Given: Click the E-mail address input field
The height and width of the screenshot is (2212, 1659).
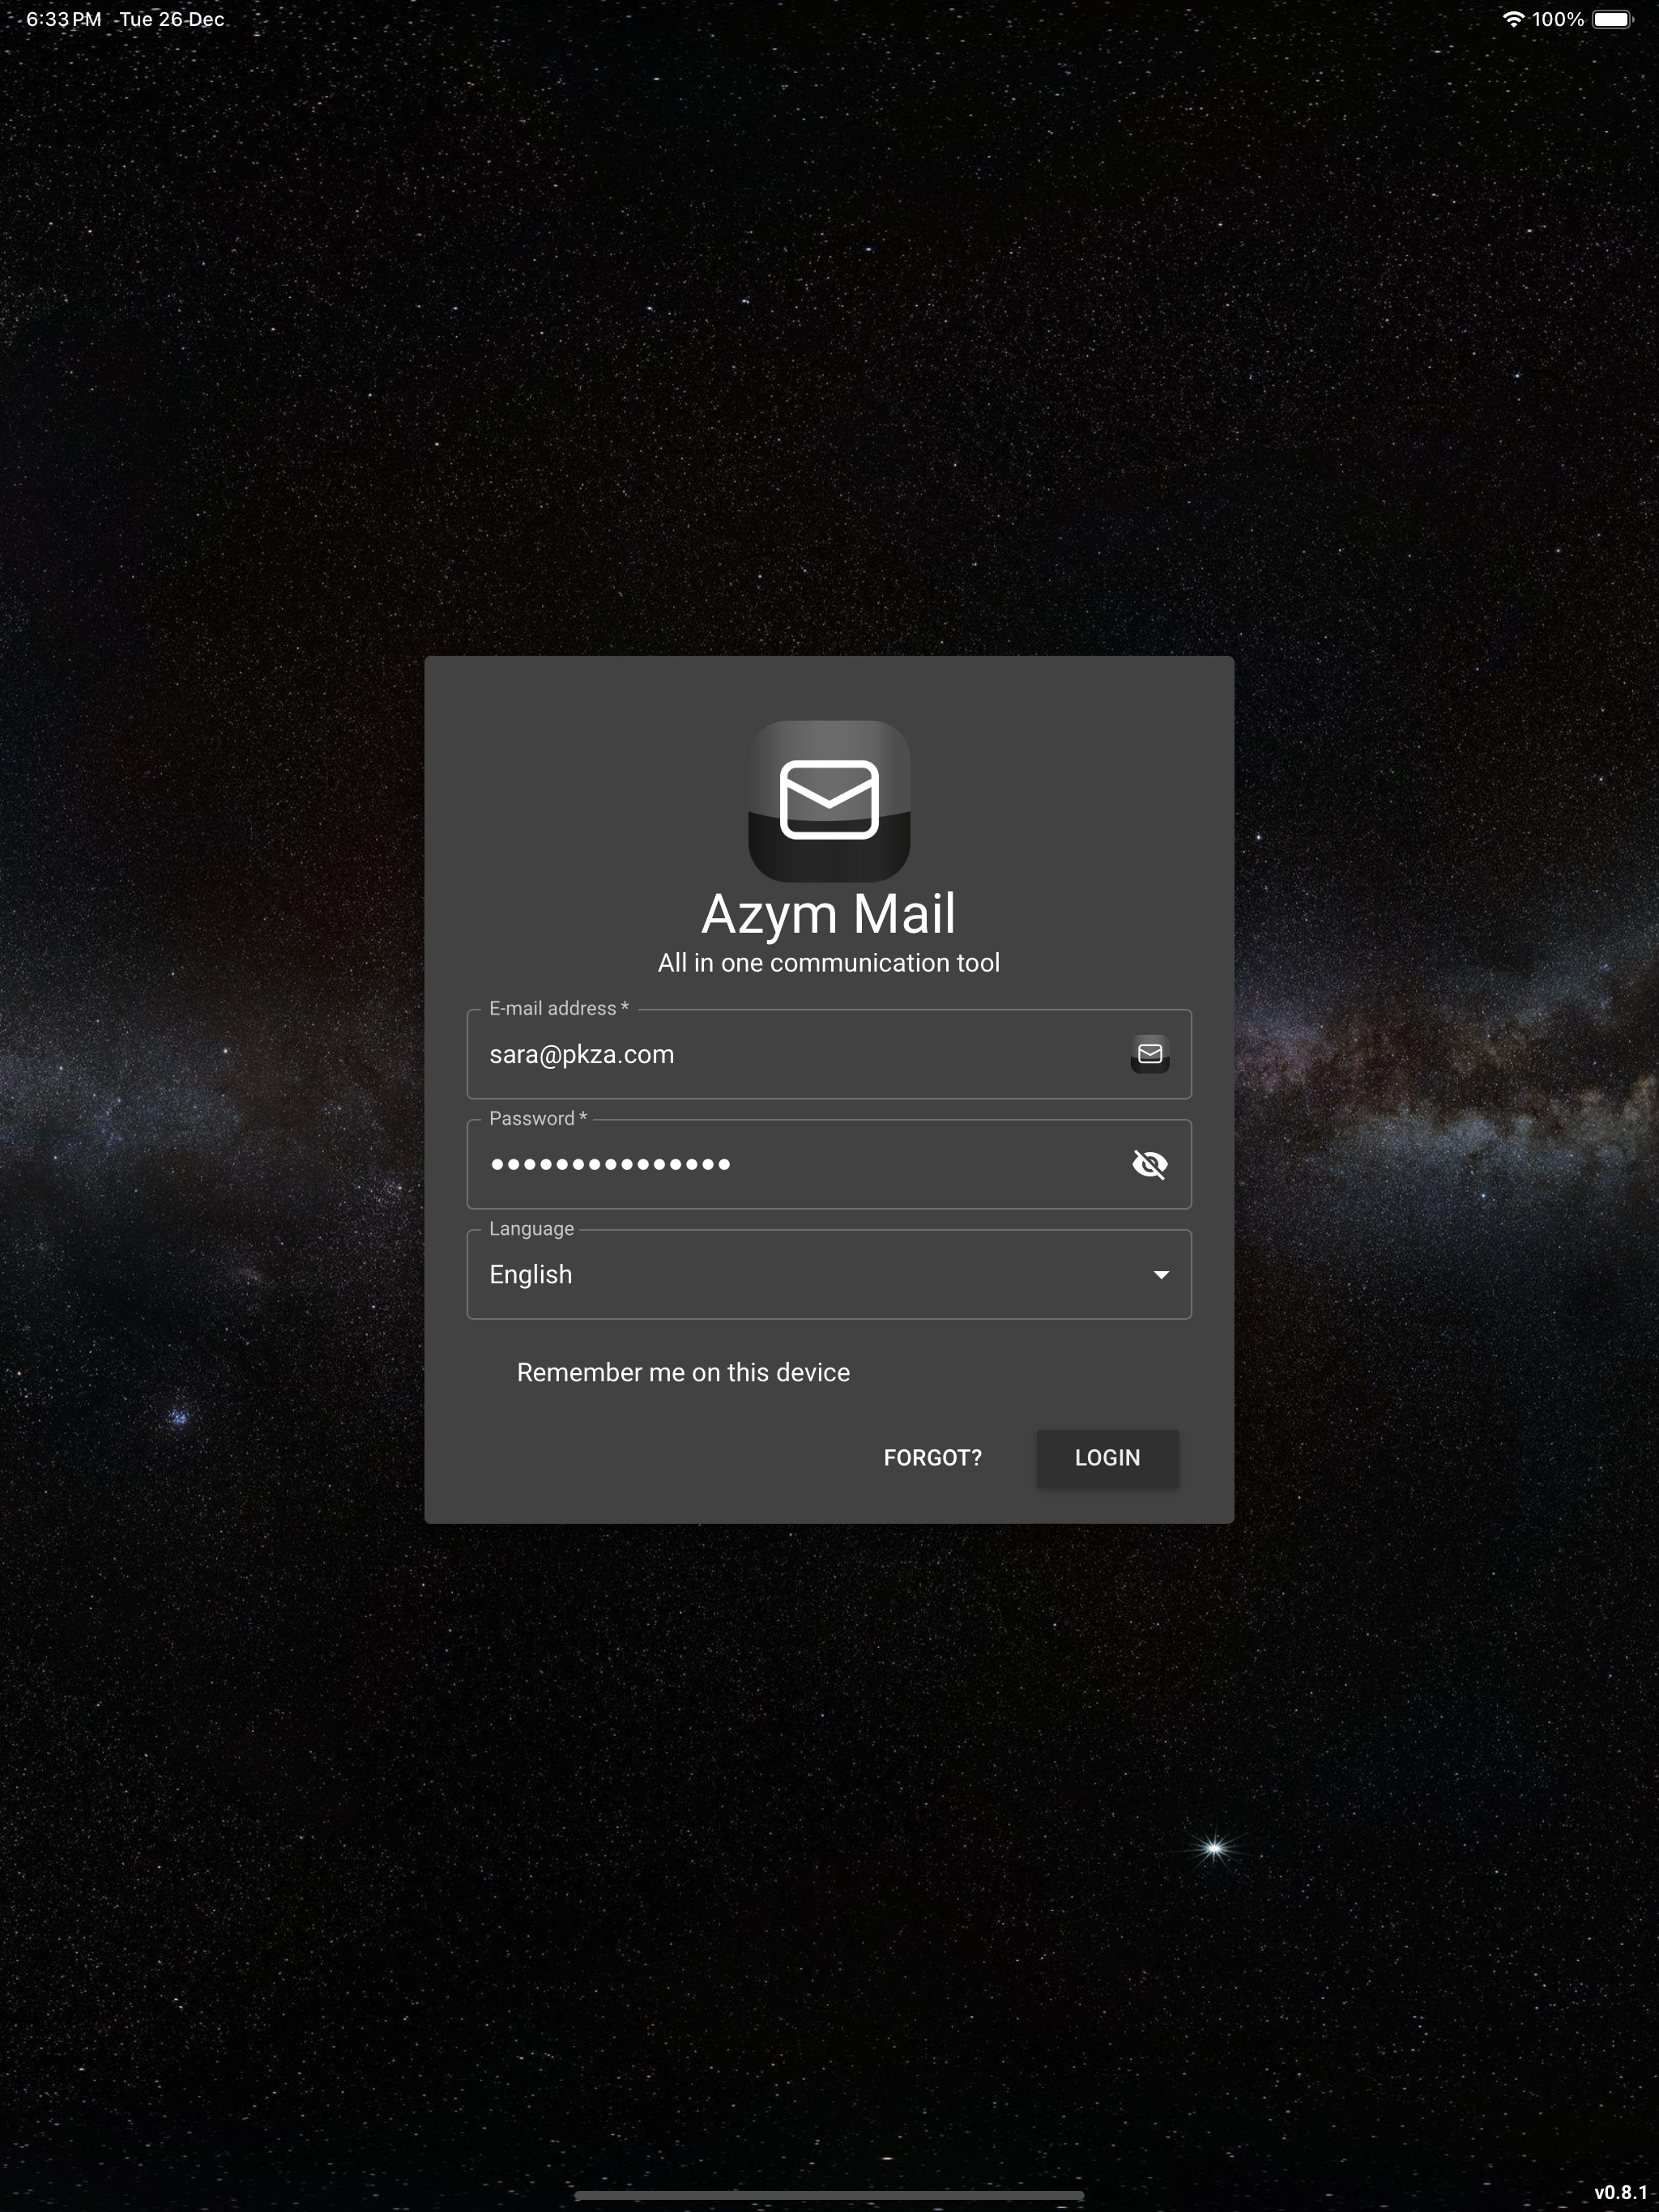Looking at the screenshot, I should pyautogui.click(x=829, y=1054).
